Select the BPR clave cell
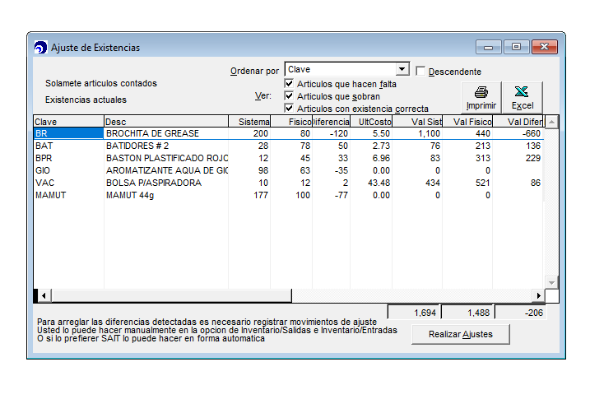 pyautogui.click(x=68, y=158)
